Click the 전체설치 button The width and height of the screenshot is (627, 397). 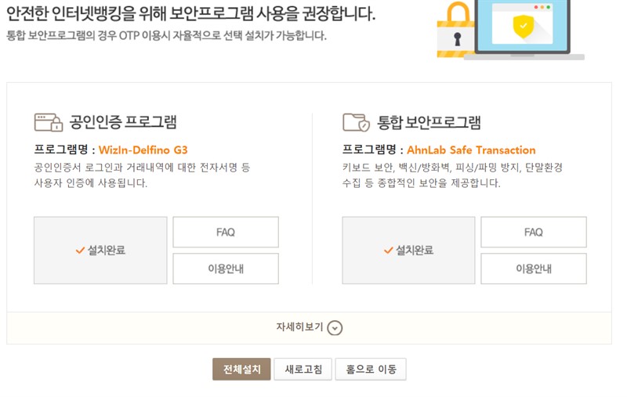[x=241, y=369]
